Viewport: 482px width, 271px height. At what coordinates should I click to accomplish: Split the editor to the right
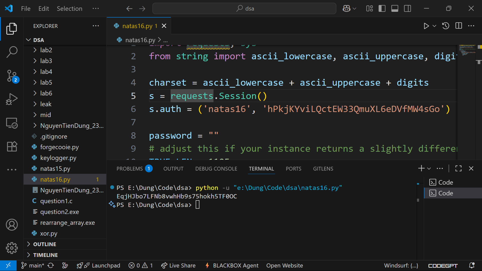tap(458, 26)
